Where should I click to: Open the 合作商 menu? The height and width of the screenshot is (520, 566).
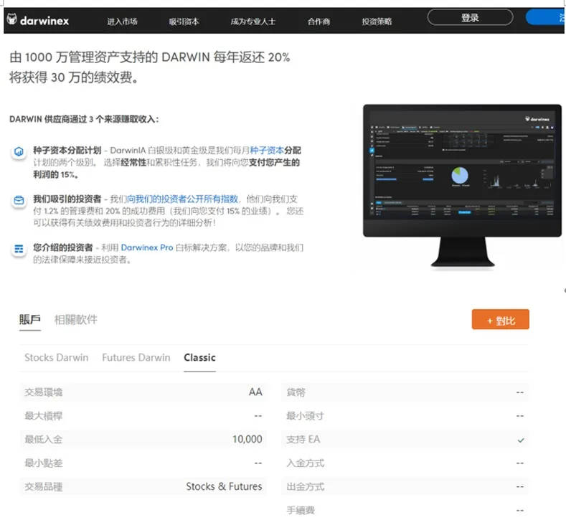319,22
